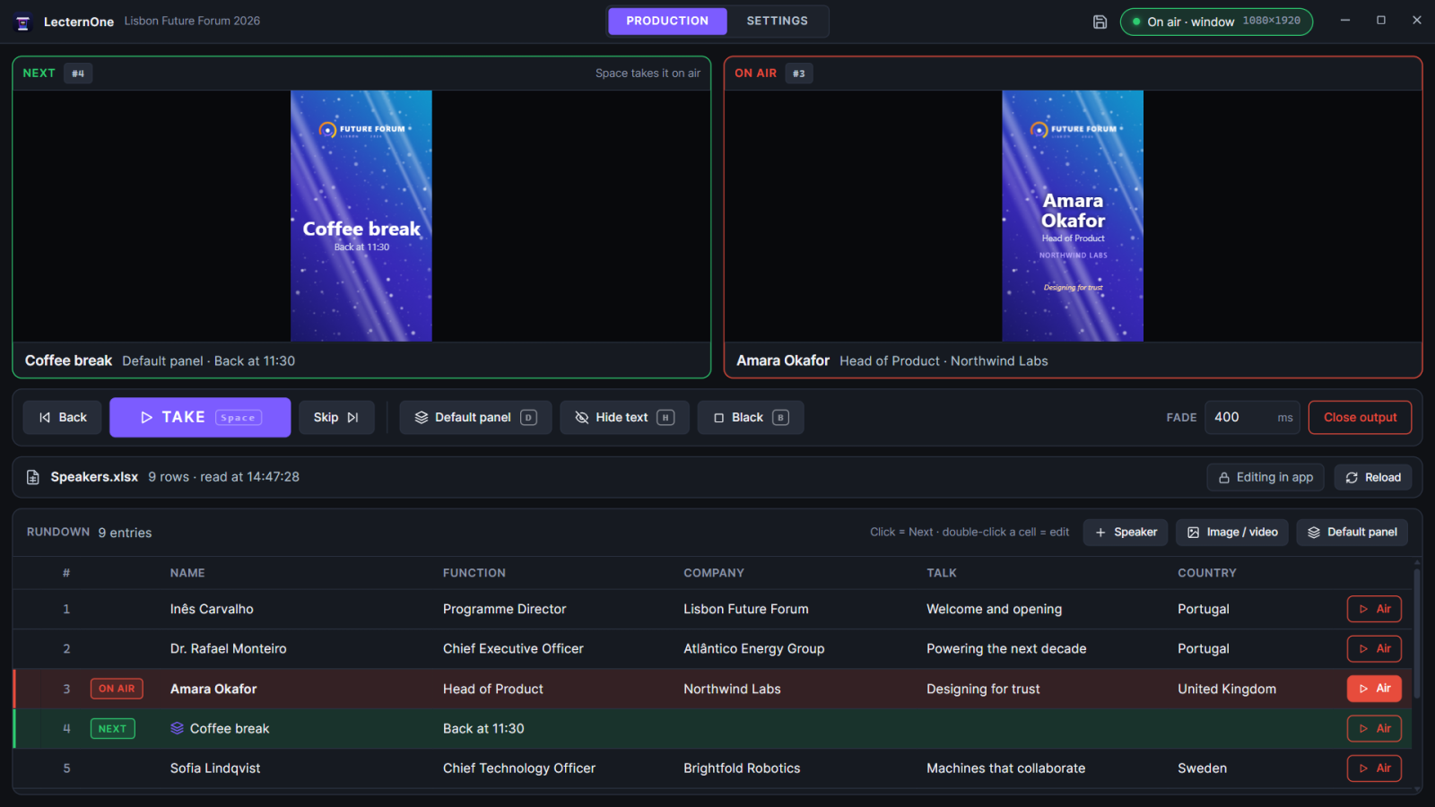Screen dimensions: 1435x807
Task: Select the Chief Executive Officer cell
Action: point(513,648)
